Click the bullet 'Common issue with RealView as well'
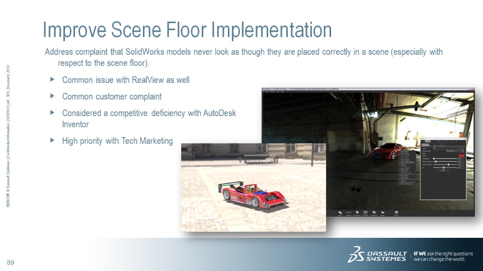 126,80
